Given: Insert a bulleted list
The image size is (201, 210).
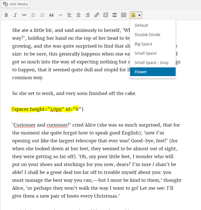Looking at the screenshot, I should click(x=33, y=15).
